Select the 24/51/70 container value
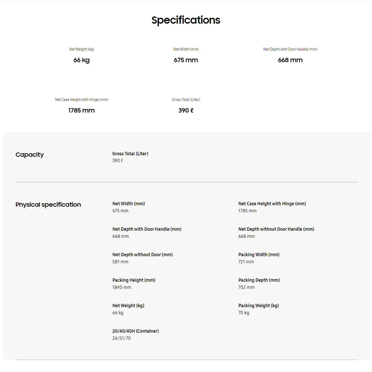372x372 pixels. 122,338
